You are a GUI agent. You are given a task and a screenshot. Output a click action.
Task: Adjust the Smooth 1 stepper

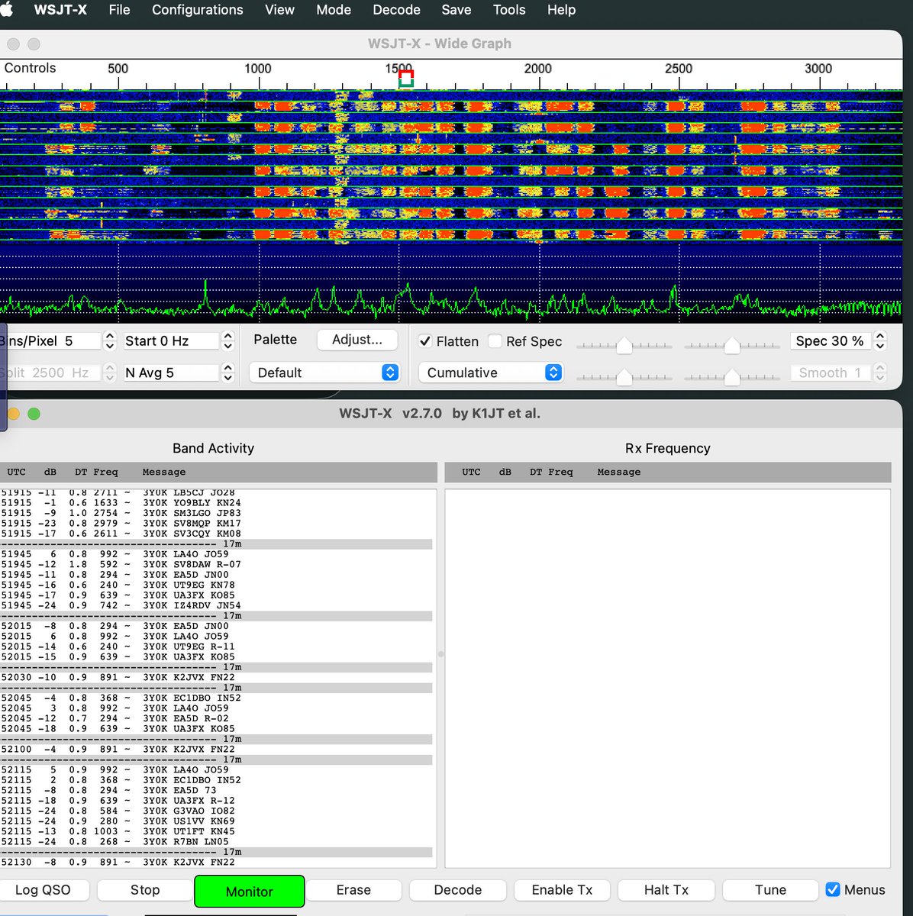tap(880, 373)
